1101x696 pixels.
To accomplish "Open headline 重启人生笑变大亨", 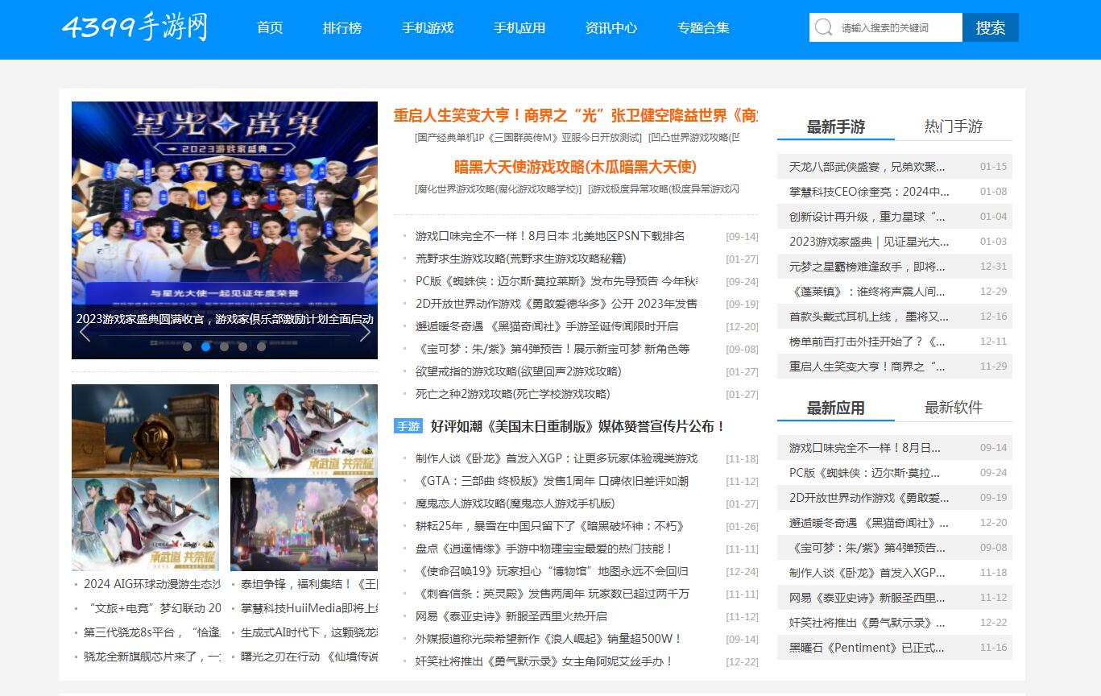I will (576, 115).
